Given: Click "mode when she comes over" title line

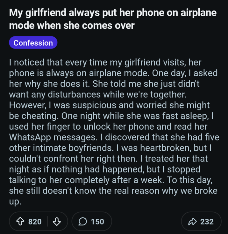Looking at the screenshot, I should pyautogui.click(x=72, y=26).
